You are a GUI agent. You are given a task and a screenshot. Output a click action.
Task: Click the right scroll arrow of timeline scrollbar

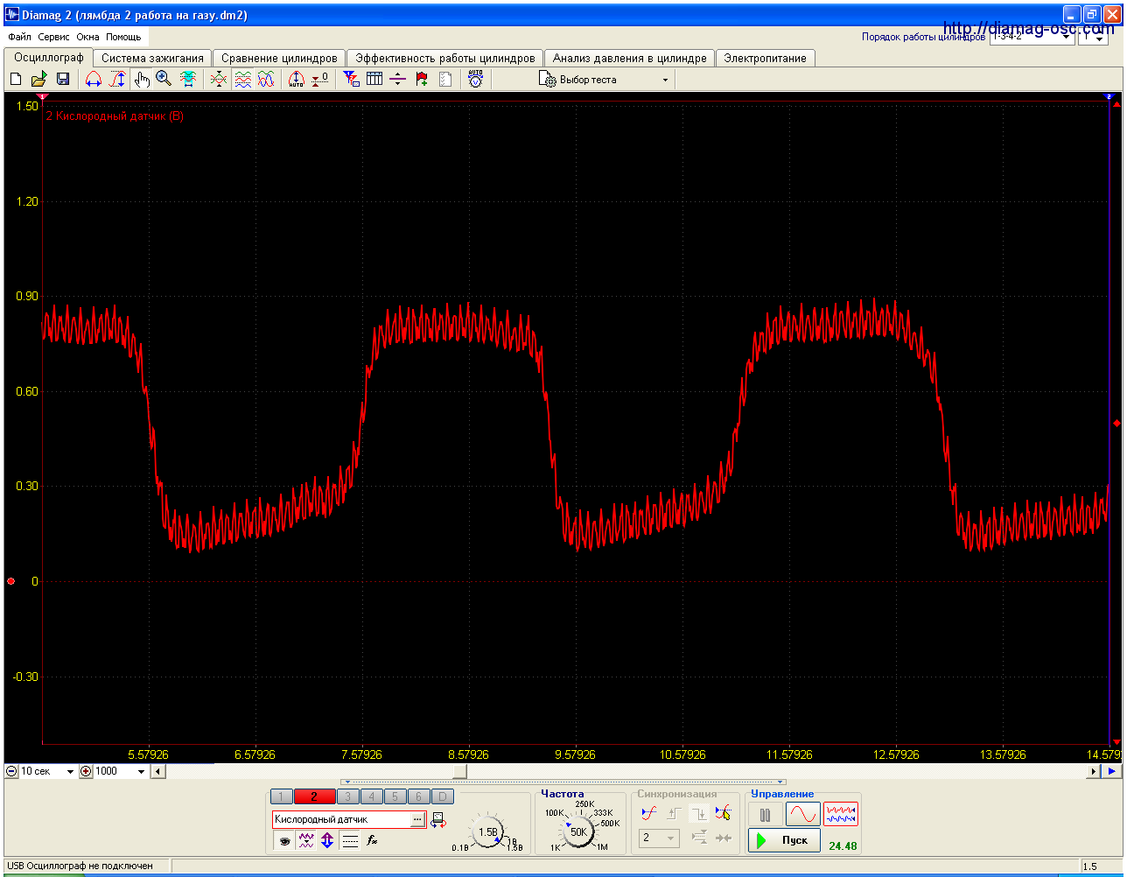[1093, 771]
